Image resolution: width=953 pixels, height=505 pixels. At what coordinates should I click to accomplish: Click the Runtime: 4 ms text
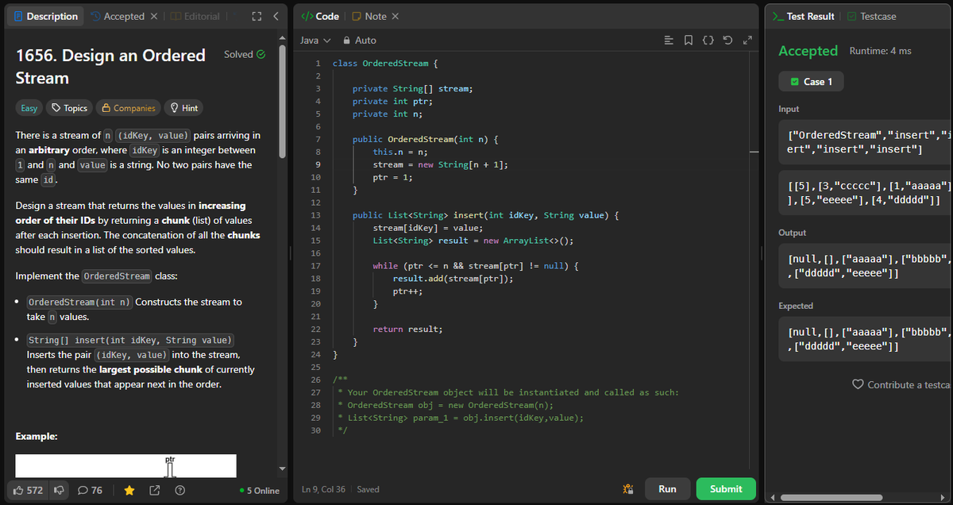880,51
